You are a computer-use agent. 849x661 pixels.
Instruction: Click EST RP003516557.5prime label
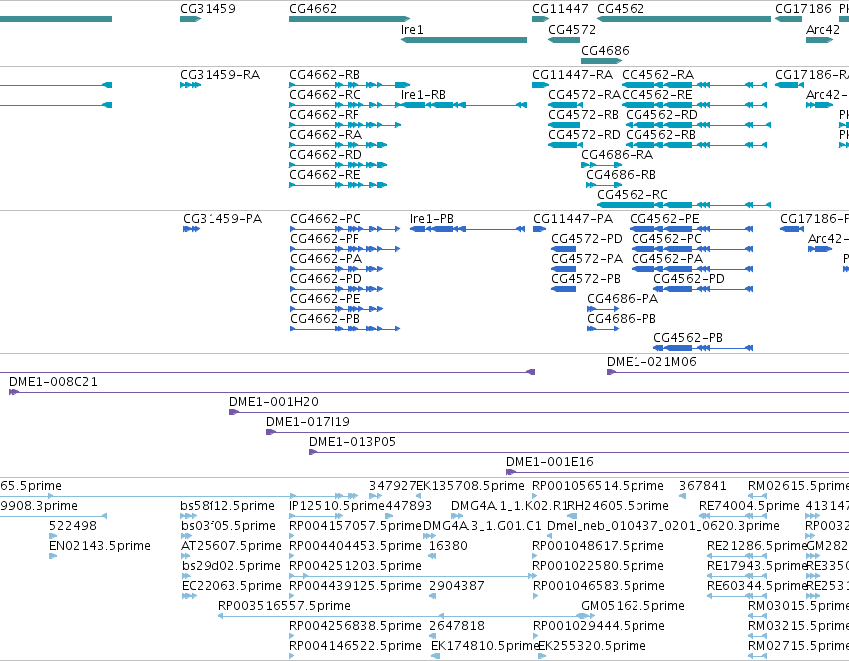tap(284, 606)
